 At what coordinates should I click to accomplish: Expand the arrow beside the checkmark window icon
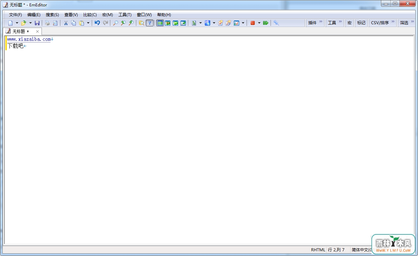tap(243, 23)
